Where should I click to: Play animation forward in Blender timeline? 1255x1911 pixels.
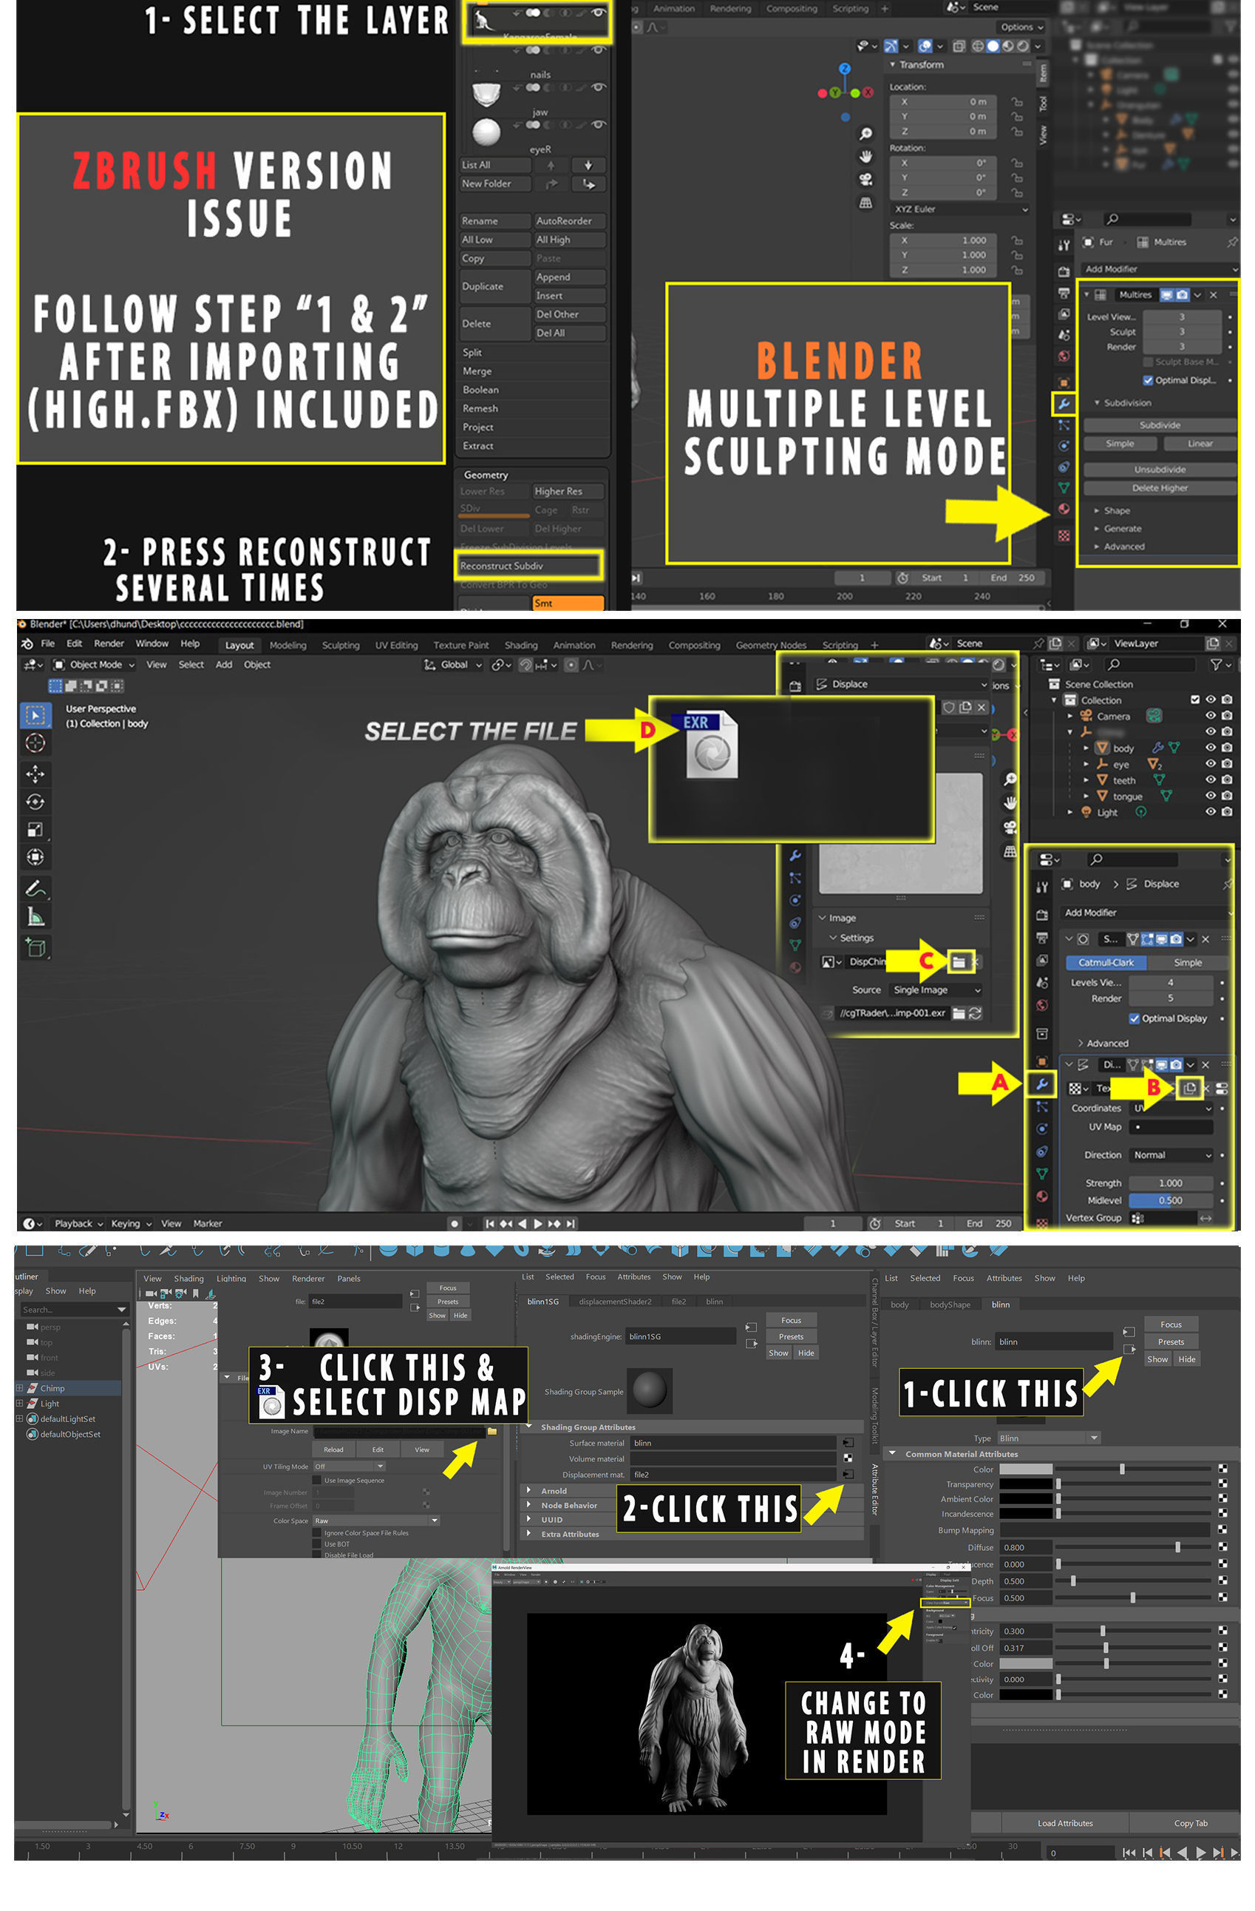[537, 1224]
